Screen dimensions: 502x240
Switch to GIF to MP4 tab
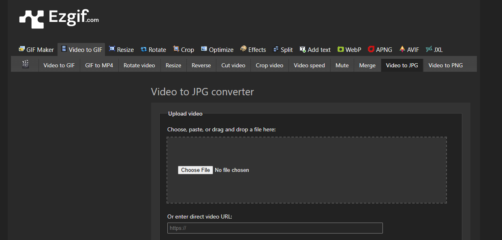tap(99, 65)
